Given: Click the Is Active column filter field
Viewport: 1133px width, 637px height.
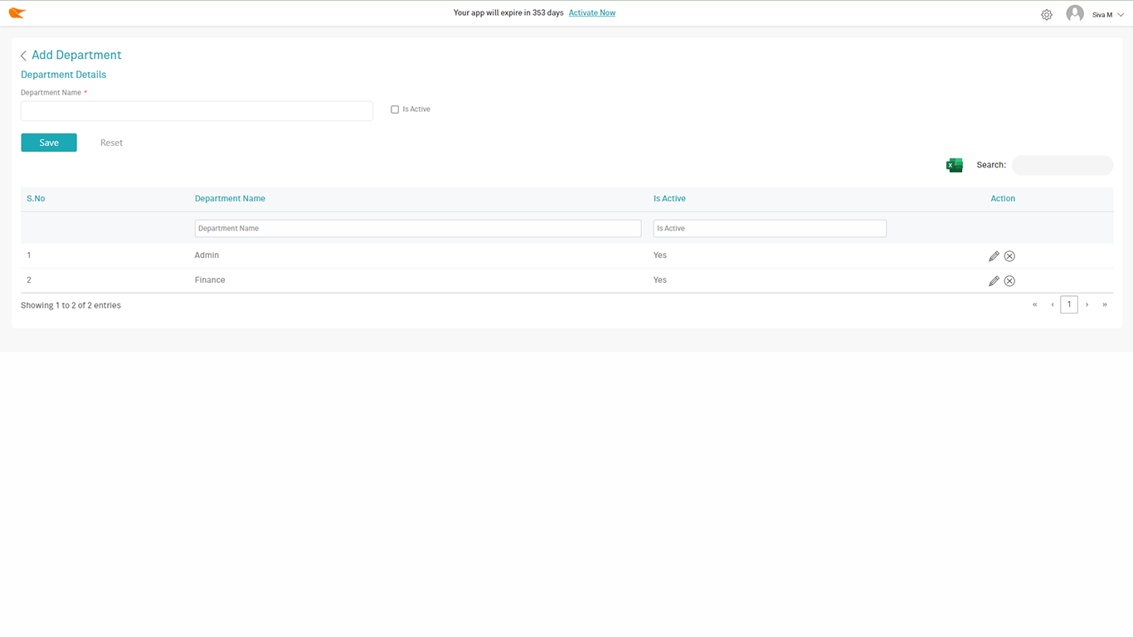Looking at the screenshot, I should tap(770, 228).
